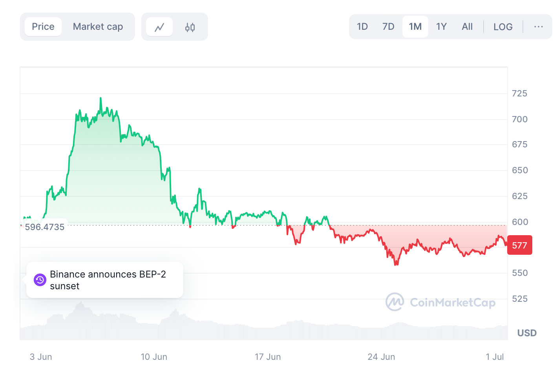Switch to the 1Y timeframe tab
The height and width of the screenshot is (370, 559).
[x=441, y=26]
